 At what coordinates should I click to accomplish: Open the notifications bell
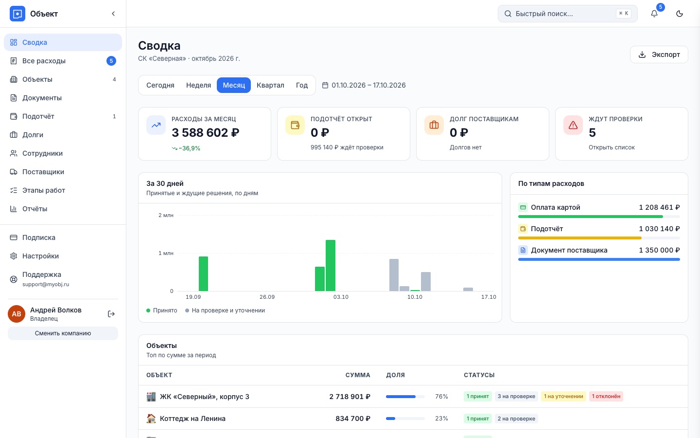pos(654,14)
